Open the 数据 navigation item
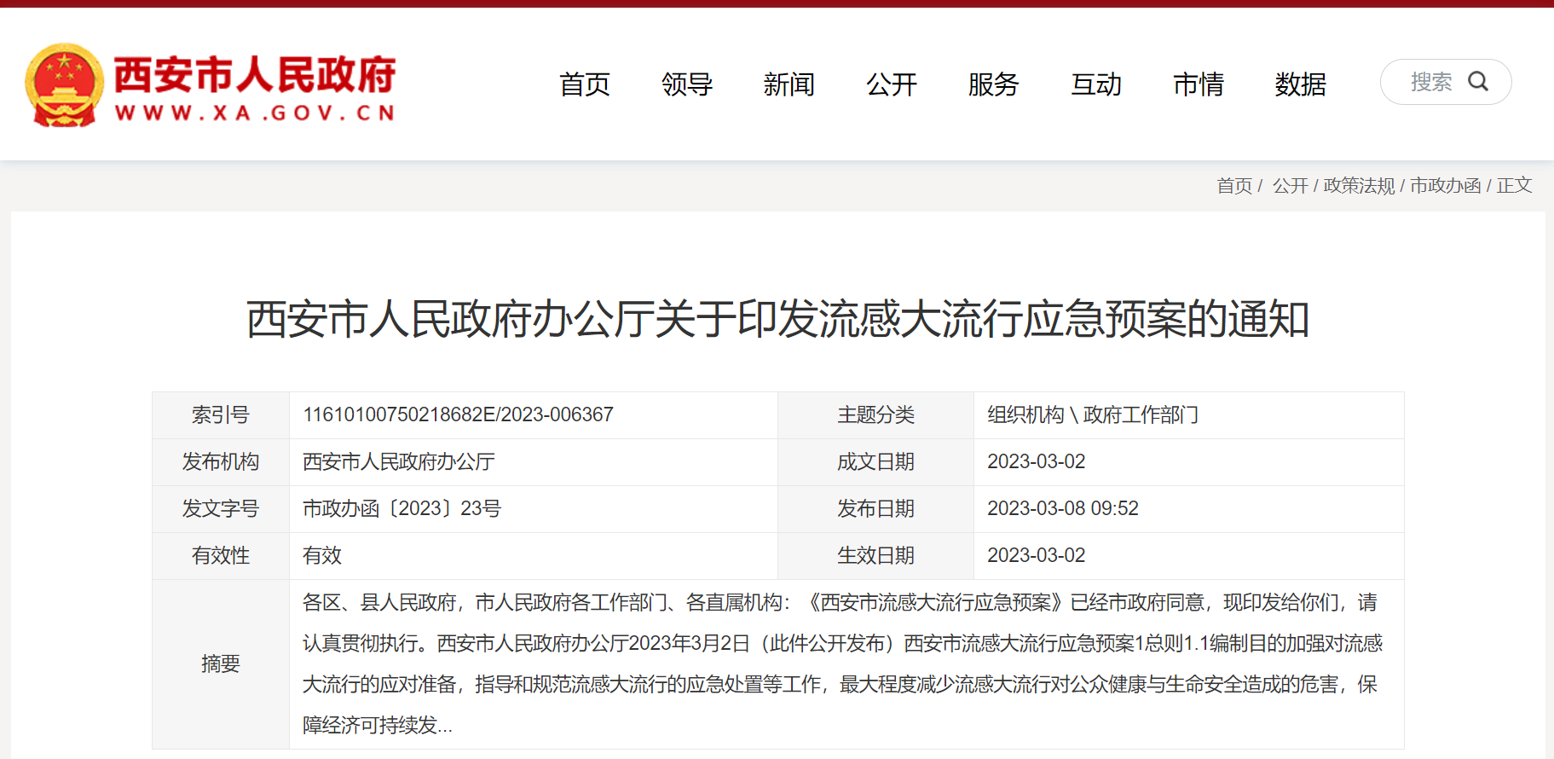This screenshot has width=1554, height=759. tap(1301, 84)
